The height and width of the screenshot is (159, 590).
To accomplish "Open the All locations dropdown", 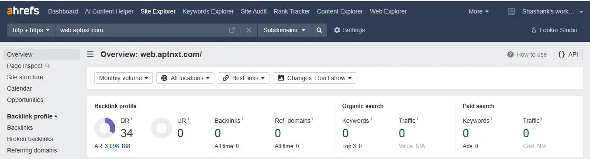I will pyautogui.click(x=185, y=78).
